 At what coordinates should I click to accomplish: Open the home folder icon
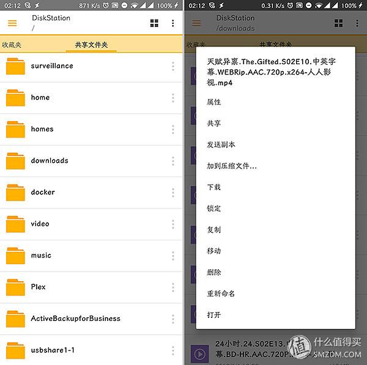pos(15,98)
